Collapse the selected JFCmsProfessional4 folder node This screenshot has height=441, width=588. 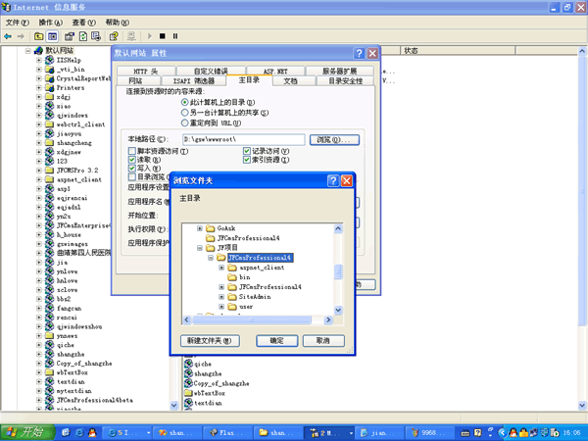point(211,258)
